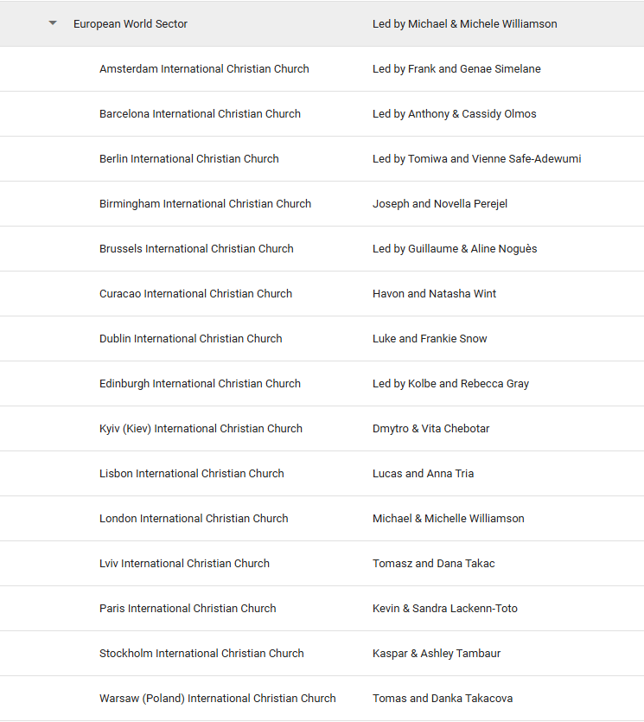Open Berlin International Christian Church row

189,159
